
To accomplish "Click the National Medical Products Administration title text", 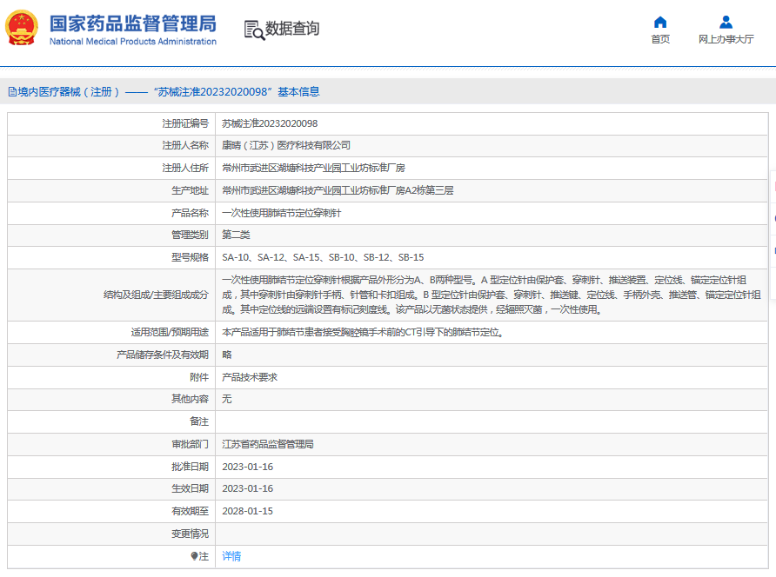I will (130, 41).
